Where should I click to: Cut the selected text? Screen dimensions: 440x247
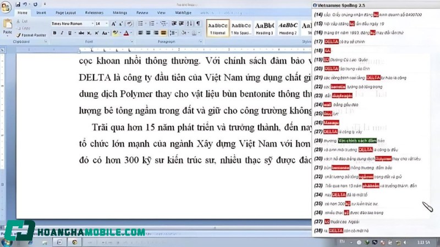pyautogui.click(x=22, y=21)
